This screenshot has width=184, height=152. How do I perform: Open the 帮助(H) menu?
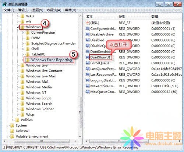pos(71,10)
